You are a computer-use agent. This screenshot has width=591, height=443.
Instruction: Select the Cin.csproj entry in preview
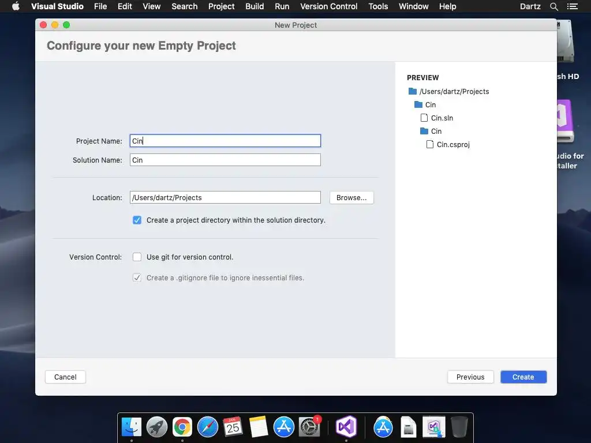click(453, 144)
